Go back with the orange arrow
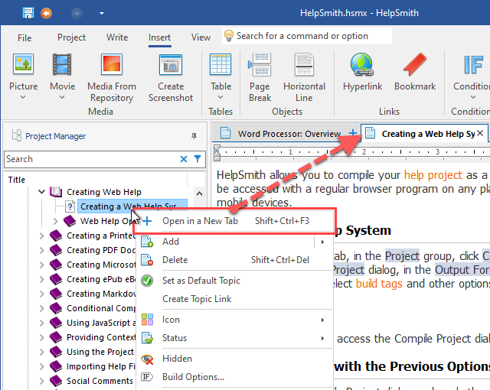 46,13
